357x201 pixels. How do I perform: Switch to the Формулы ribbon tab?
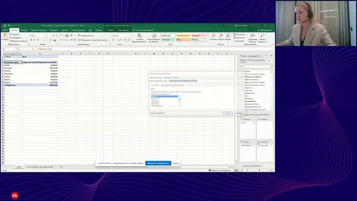(x=54, y=30)
